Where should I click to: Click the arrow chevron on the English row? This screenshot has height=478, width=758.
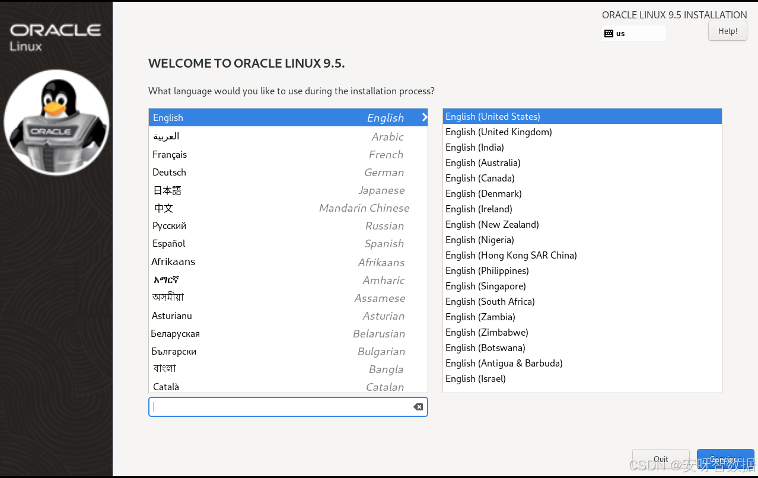coord(424,117)
